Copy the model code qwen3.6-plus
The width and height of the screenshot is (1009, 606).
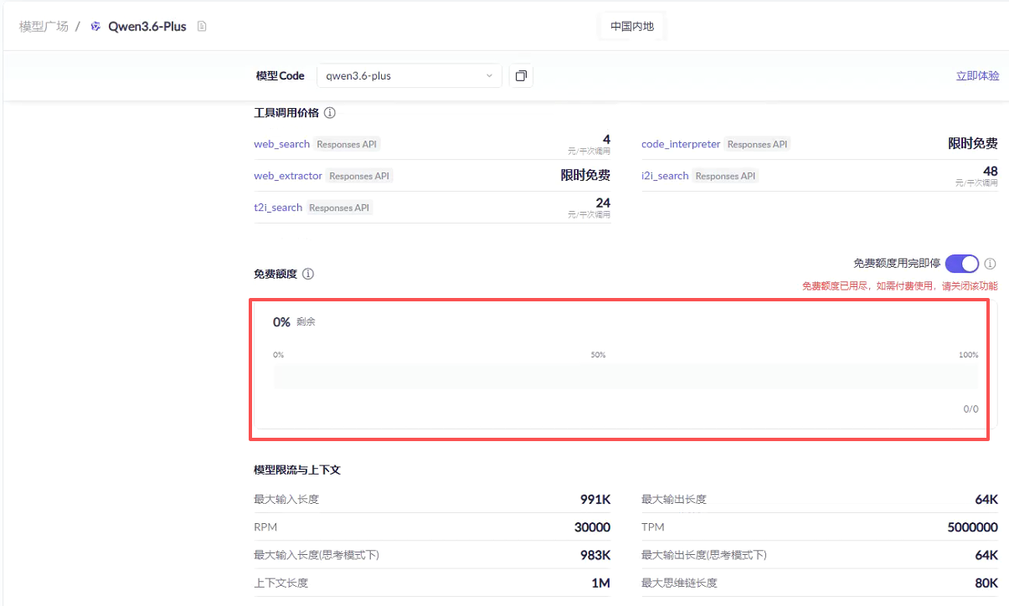coord(521,76)
